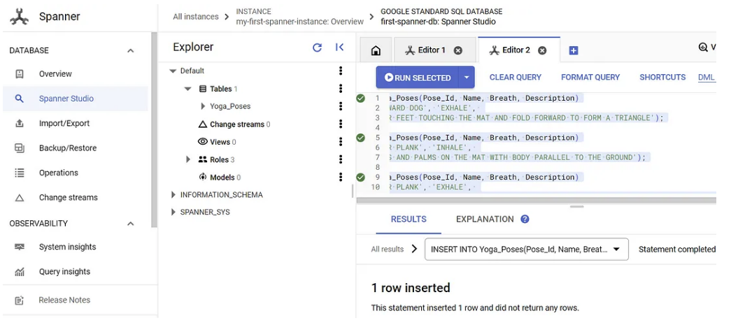Open Query insights in the sidebar

[64, 272]
